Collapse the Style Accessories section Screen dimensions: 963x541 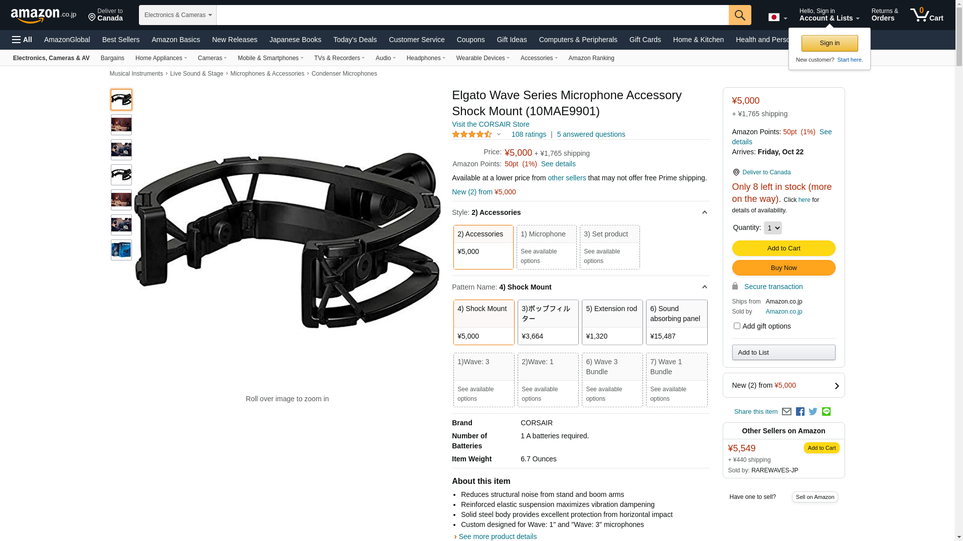click(704, 213)
